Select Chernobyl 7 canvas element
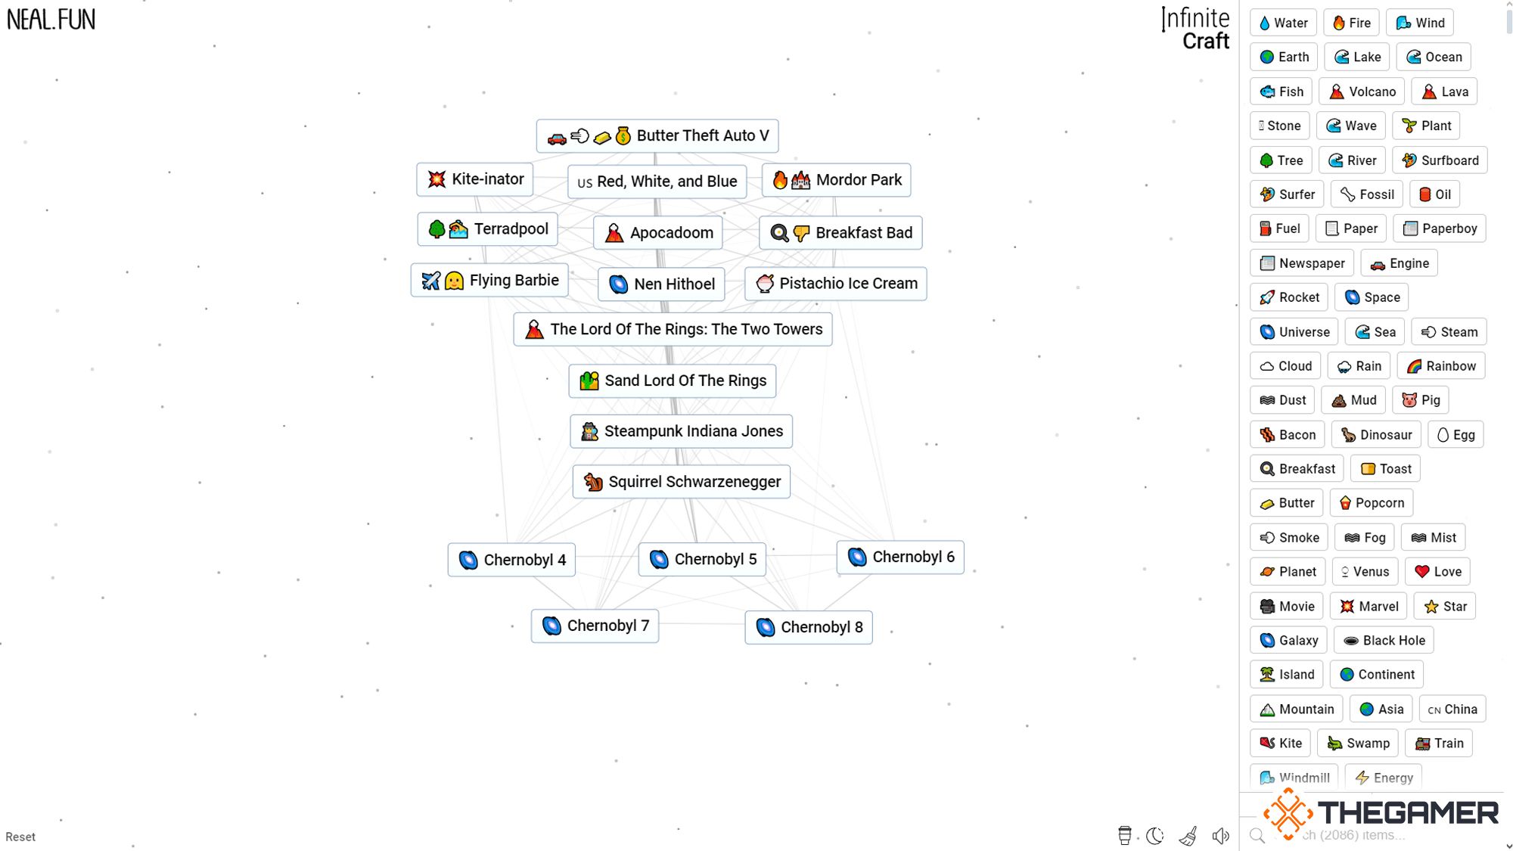 point(595,626)
